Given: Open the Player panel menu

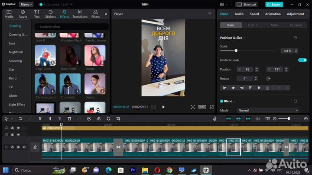Looking at the screenshot, I should (210, 14).
